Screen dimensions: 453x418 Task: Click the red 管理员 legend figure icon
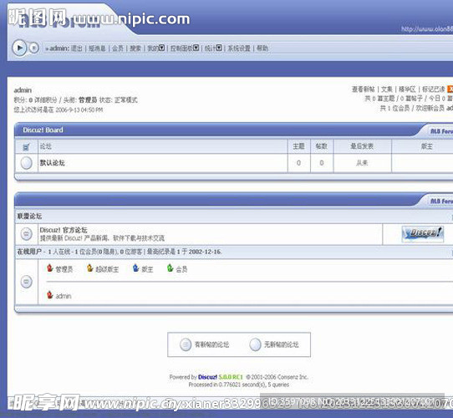(49, 268)
